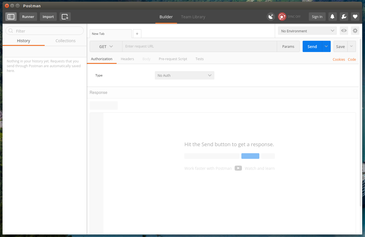Open the Authorization request tab

[102, 59]
